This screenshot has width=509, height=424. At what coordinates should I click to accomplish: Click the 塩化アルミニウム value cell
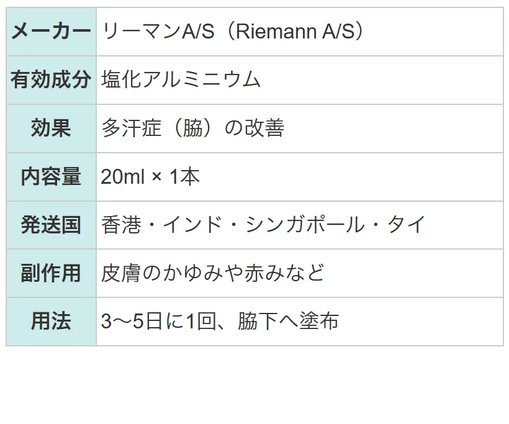coord(300,80)
